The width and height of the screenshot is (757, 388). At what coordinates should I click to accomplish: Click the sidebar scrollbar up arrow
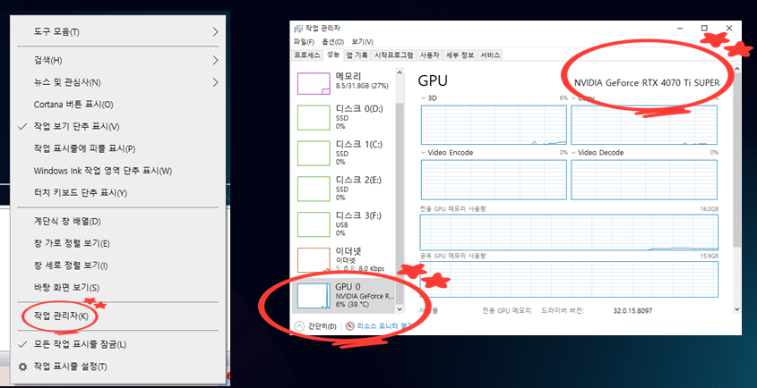(x=400, y=72)
